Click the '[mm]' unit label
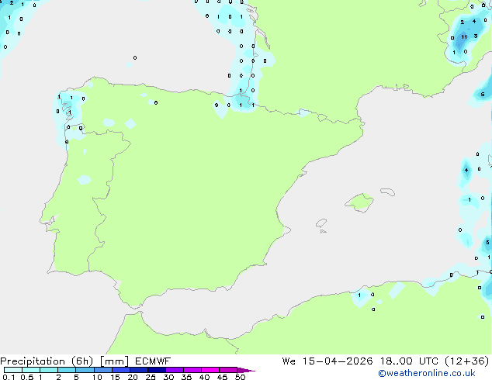 (x=114, y=361)
